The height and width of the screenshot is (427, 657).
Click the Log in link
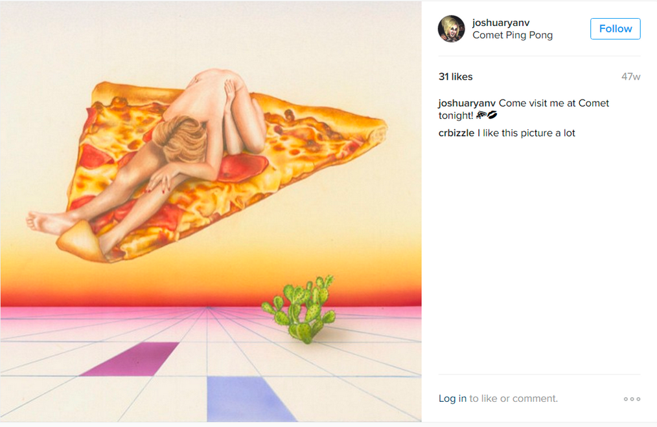[452, 399]
